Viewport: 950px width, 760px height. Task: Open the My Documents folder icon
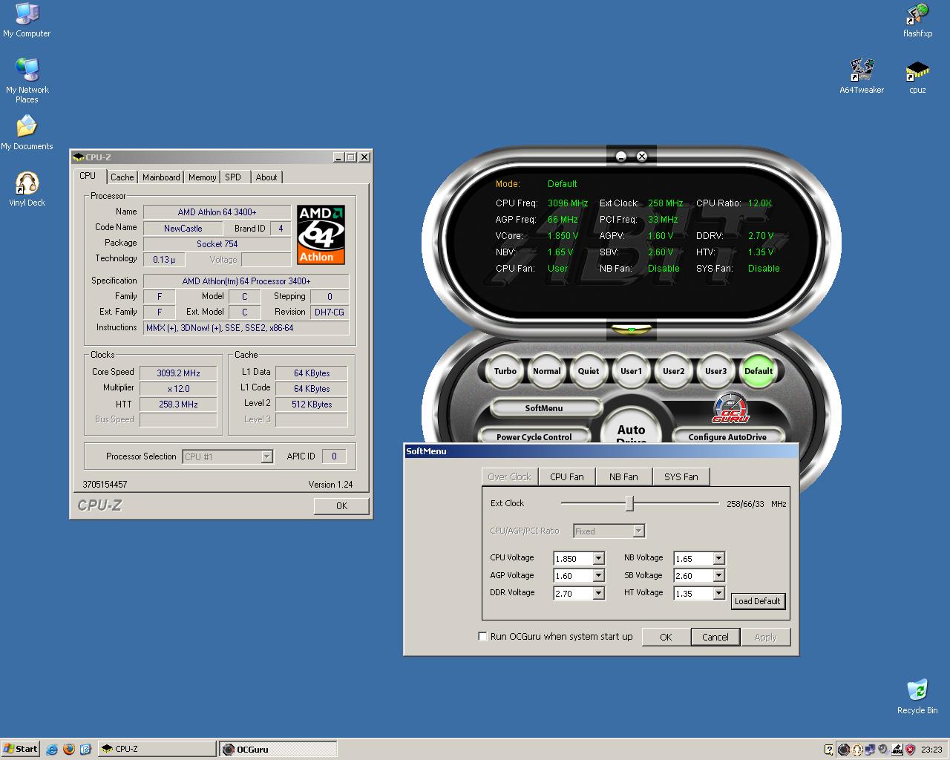pos(27,132)
